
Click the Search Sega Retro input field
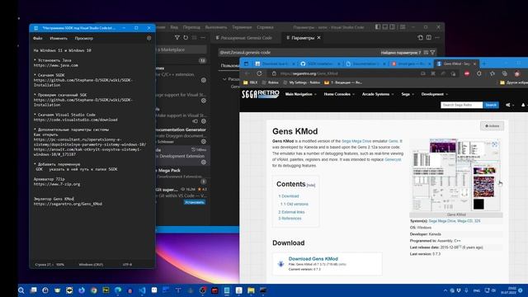[462, 105]
